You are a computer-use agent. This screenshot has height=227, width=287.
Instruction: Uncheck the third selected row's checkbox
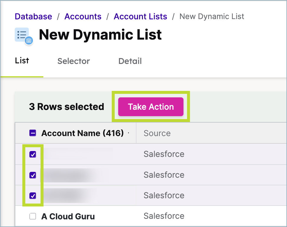click(33, 195)
